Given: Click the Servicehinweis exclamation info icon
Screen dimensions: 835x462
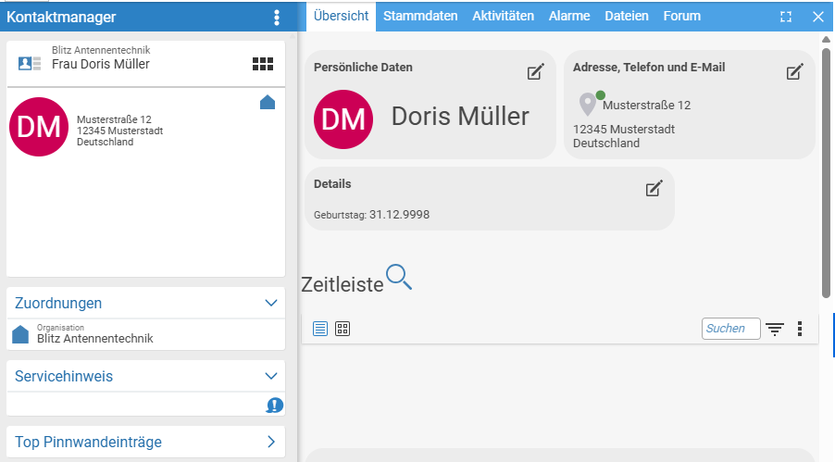Looking at the screenshot, I should click(x=275, y=405).
